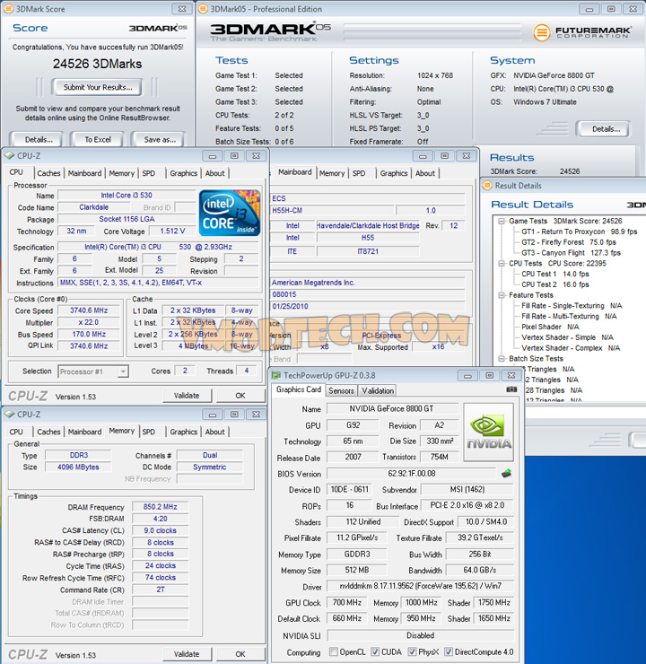646x664 pixels.
Task: Click the title icon of the CPU-Z Memory window
Action: (9, 415)
